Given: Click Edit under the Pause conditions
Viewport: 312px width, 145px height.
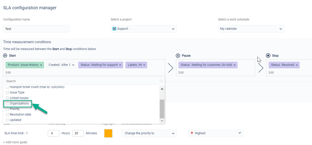Looking at the screenshot, I should 181,72.
